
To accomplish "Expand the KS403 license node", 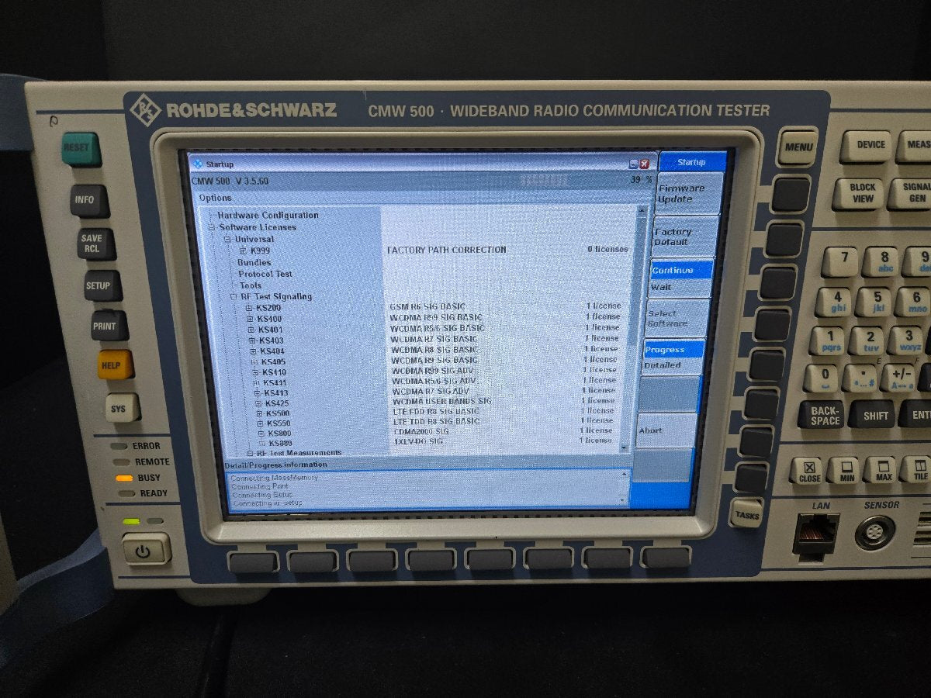I will coord(252,340).
